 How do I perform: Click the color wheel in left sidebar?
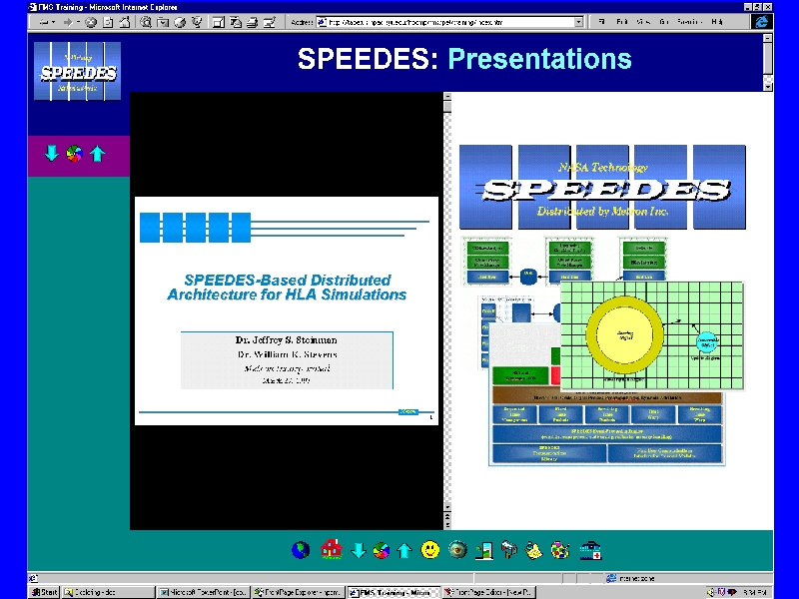[x=74, y=154]
